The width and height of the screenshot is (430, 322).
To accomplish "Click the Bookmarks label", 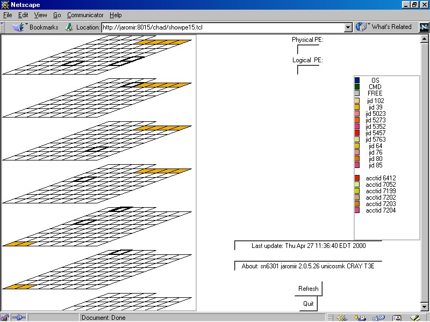I will pos(44,27).
